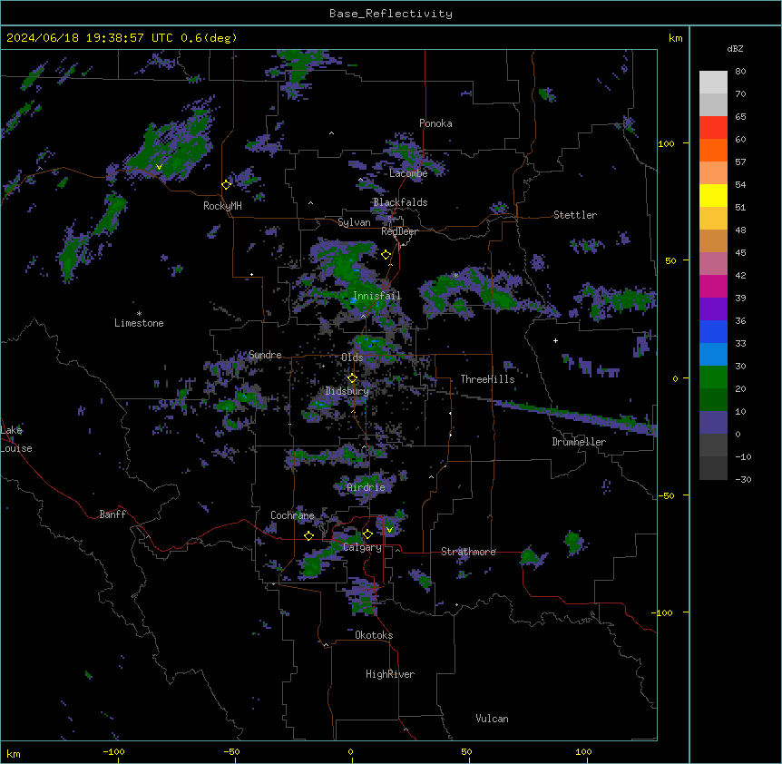Click the Airdrie city label
Screen dimensions: 782x764
[x=367, y=487]
